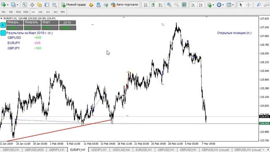Screen dimensions: 270x152
Task: Click the GBPUSD result row
Action: [24, 38]
